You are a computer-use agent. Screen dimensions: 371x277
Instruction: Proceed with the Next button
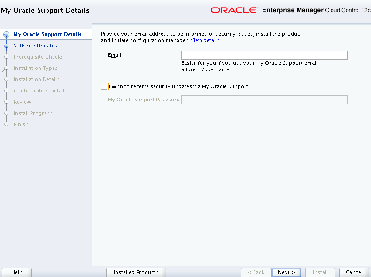tap(286, 272)
